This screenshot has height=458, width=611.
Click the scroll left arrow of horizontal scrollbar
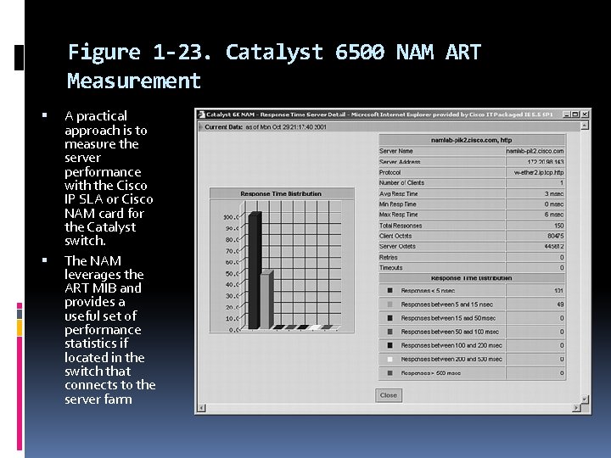(201, 408)
